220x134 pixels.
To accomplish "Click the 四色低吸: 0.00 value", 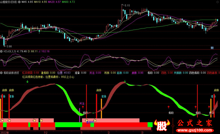I will (197, 73).
